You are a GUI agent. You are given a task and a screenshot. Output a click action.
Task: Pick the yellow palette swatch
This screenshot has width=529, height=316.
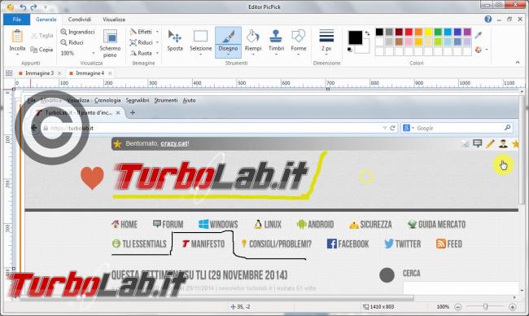point(428,32)
